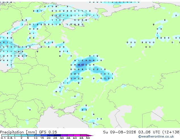The width and height of the screenshot is (180, 139).
Task: Select the 1–2 mm legend swatch
Action: pyautogui.click(x=18, y=135)
